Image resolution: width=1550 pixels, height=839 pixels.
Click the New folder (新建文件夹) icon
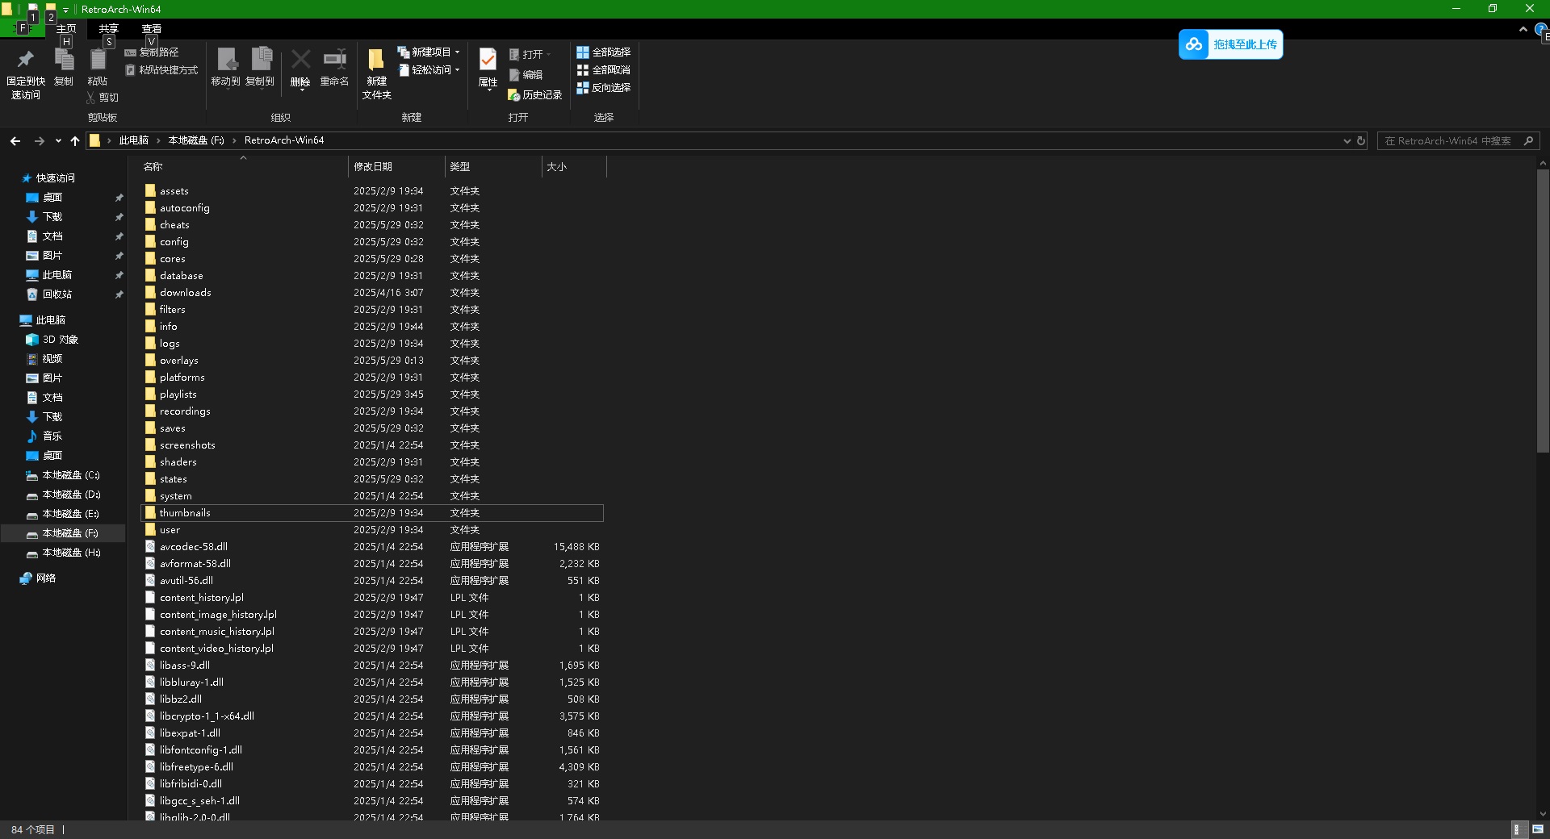376,59
